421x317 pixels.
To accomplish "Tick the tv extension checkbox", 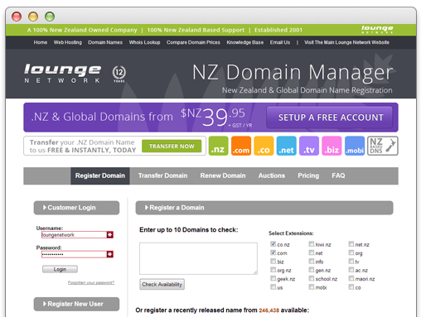I will coord(351,261).
